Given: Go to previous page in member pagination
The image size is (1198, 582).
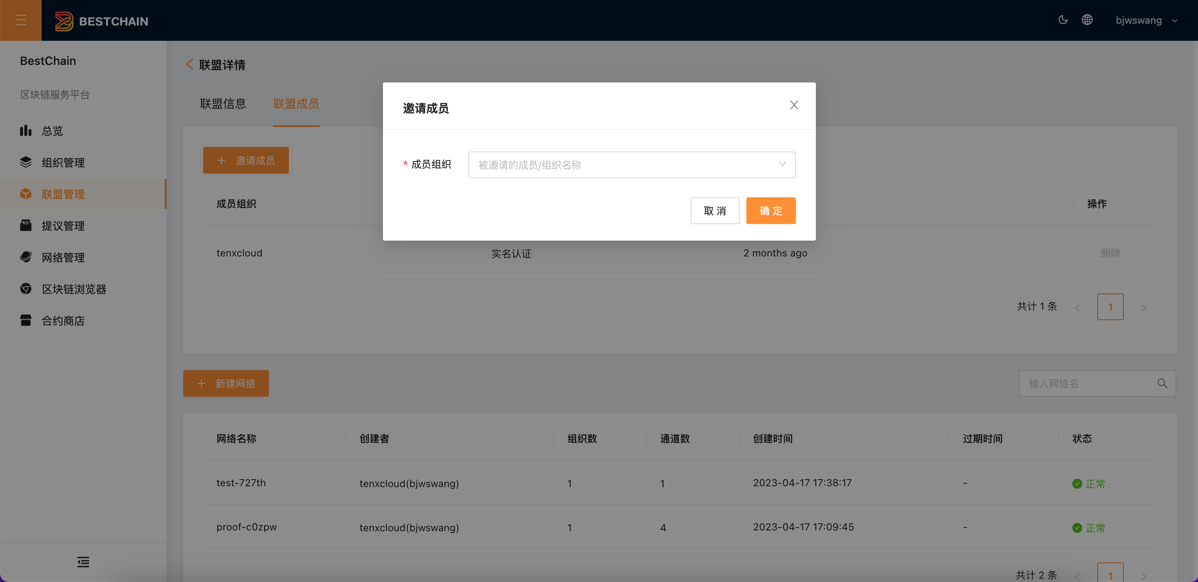Looking at the screenshot, I should (x=1077, y=307).
